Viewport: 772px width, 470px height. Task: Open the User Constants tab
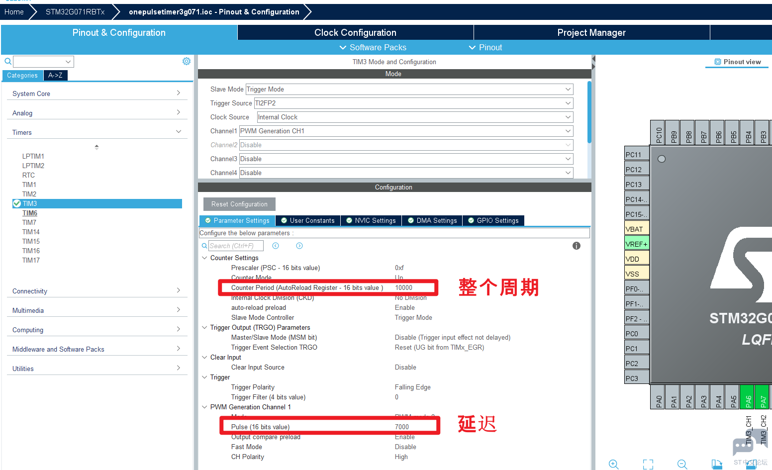(308, 220)
